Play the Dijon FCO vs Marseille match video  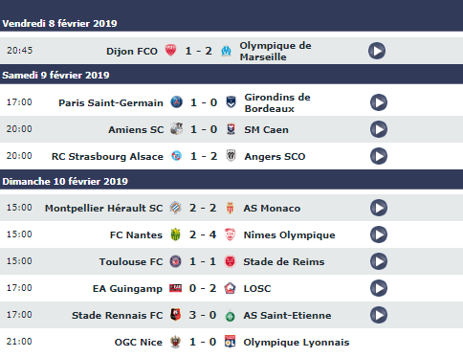[377, 51]
